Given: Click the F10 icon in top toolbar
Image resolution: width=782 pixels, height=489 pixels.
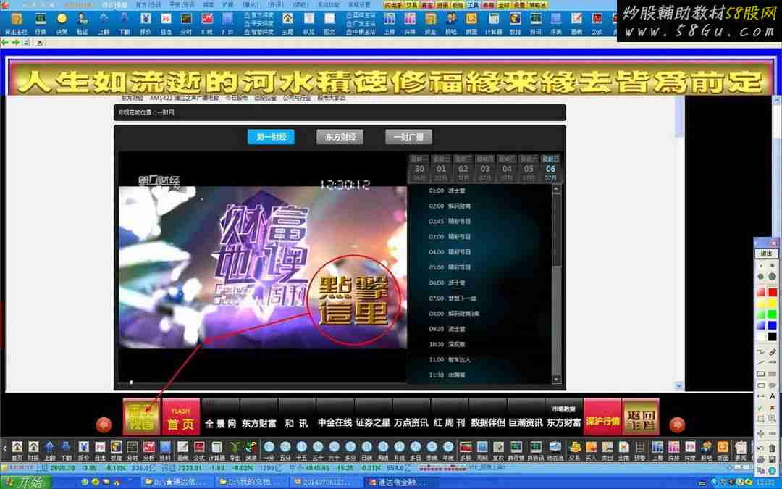Looking at the screenshot, I should pos(227,23).
